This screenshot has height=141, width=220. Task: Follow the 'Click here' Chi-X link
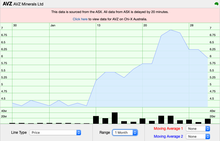80,19
